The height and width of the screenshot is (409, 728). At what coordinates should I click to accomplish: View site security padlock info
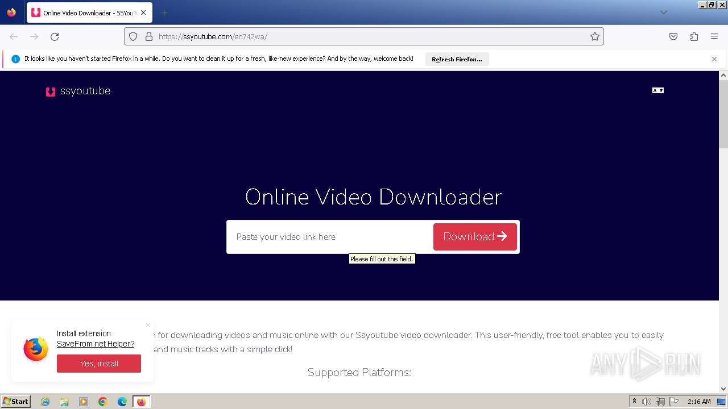click(149, 36)
